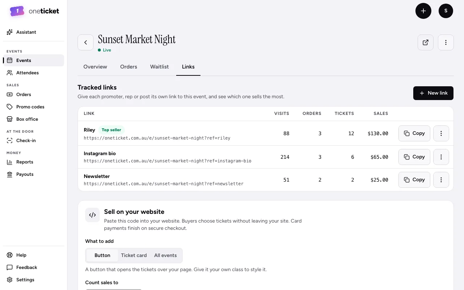Open event more options menu

tap(446, 42)
